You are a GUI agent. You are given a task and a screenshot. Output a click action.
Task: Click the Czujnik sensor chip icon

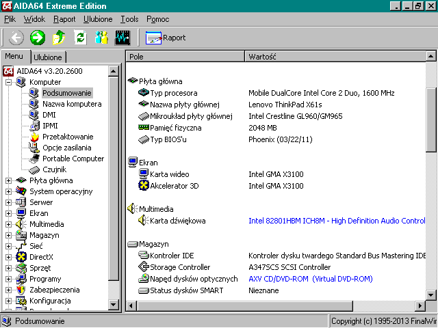34,169
